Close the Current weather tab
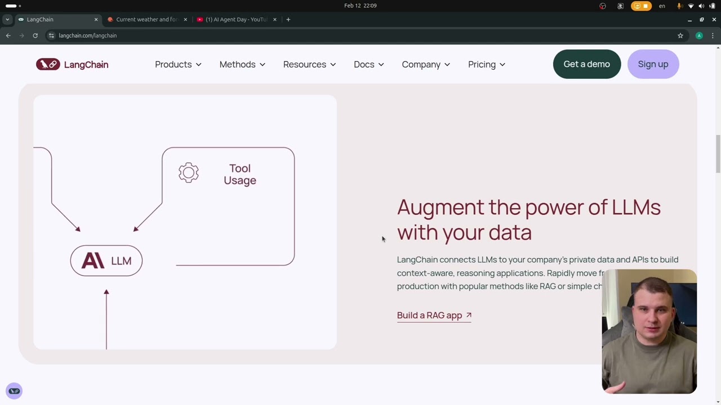This screenshot has height=405, width=721. point(185,19)
